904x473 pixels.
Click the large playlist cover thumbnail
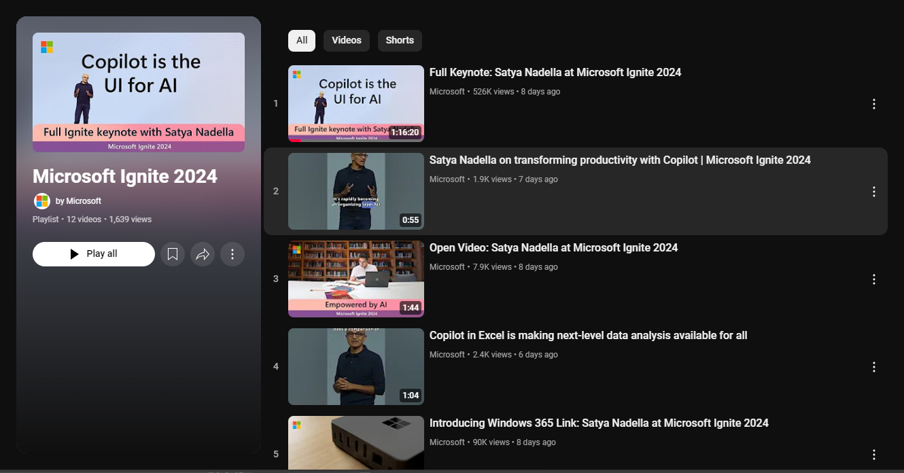[x=139, y=92]
